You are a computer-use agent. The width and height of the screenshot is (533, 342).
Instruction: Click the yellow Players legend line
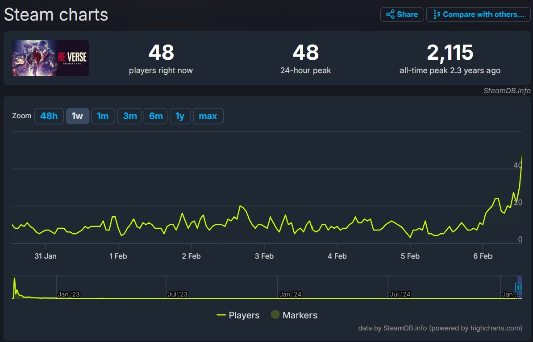pos(221,315)
